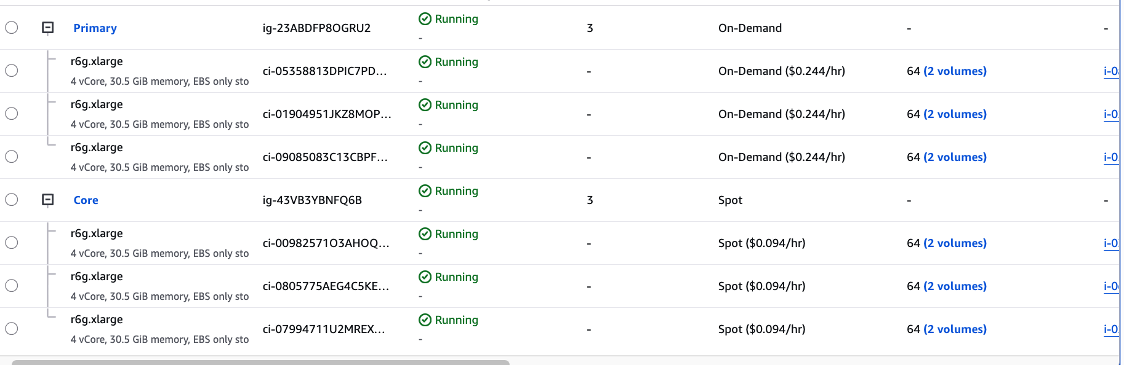
Task: Select radio for instance ci-07994711U2MREX
Action: [x=12, y=329]
